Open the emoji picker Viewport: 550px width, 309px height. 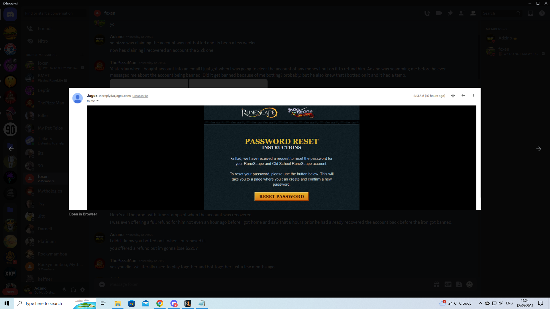(x=470, y=284)
